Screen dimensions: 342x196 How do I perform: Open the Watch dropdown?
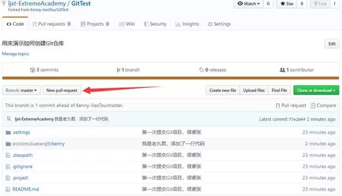[x=248, y=4]
